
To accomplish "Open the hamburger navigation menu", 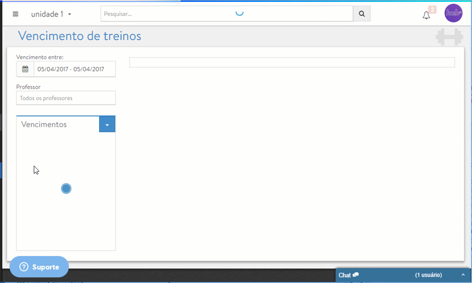I will [x=16, y=13].
